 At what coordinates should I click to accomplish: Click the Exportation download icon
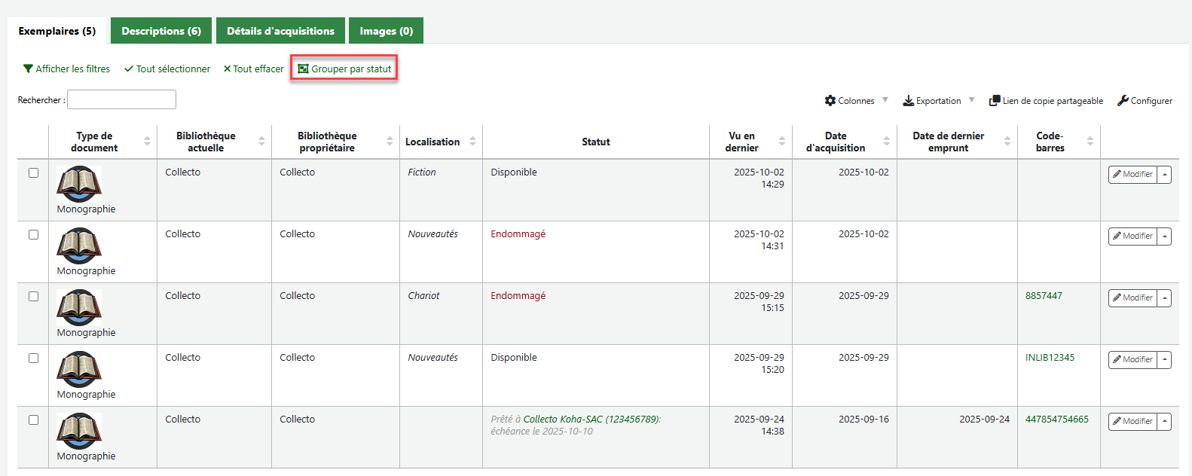pos(908,101)
